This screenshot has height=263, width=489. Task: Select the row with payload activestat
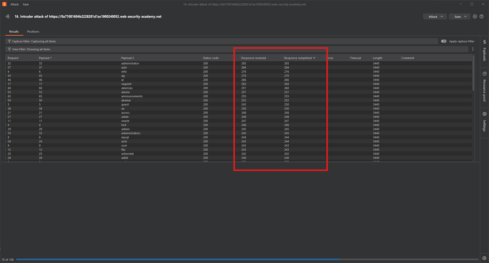coord(239,154)
